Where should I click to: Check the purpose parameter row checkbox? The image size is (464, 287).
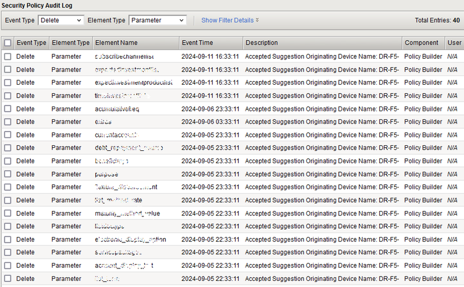[7, 174]
